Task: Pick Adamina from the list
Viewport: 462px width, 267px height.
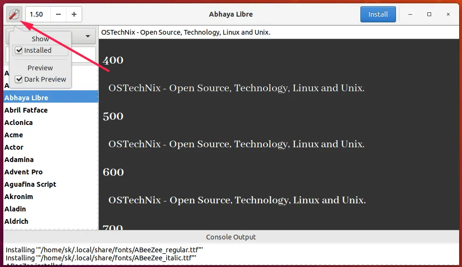Action: click(19, 160)
